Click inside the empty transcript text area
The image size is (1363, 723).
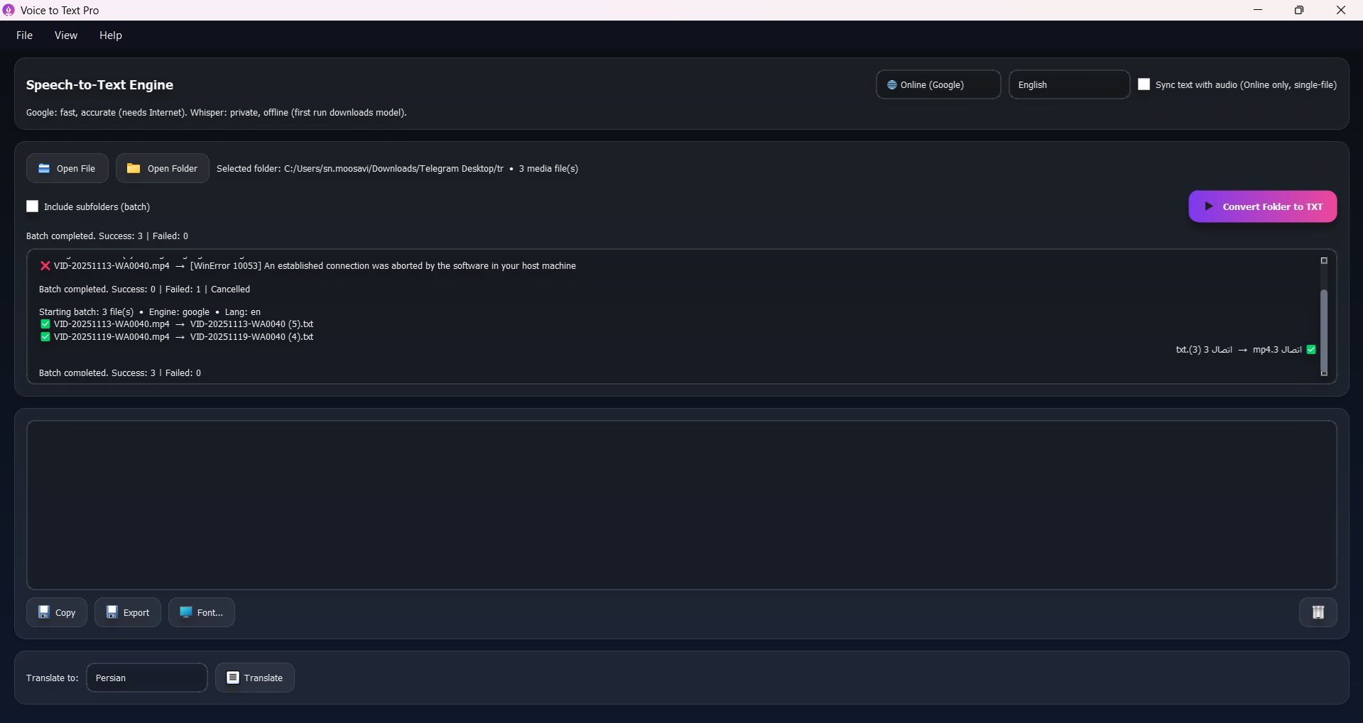click(682, 505)
